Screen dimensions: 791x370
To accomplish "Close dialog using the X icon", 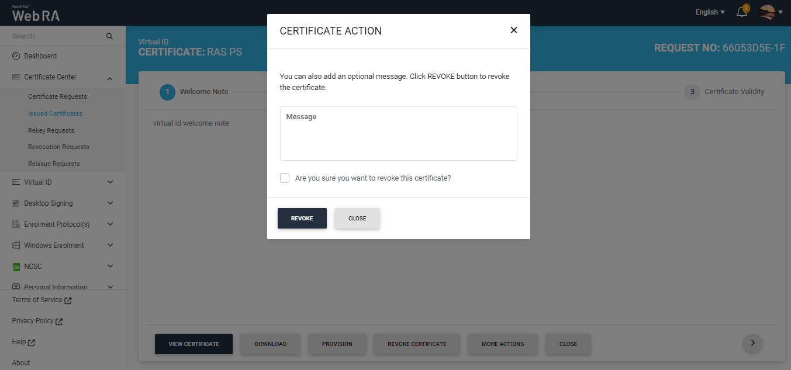I will pyautogui.click(x=514, y=30).
